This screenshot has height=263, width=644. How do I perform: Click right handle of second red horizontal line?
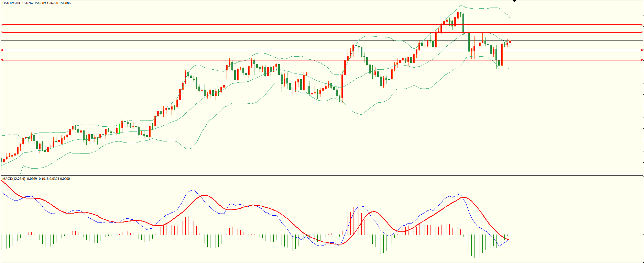point(642,32)
